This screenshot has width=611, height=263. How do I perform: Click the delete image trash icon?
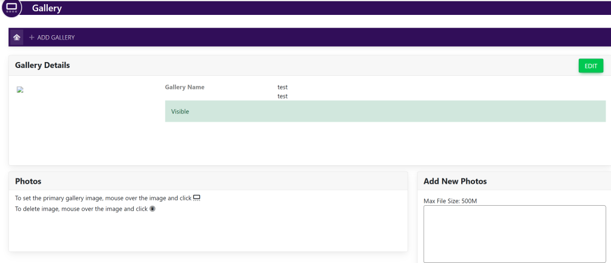click(x=152, y=209)
